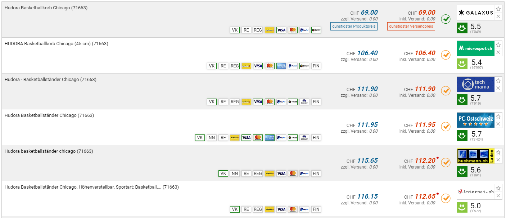Viewport: 506px width, 218px height.
Task: Click the American Express icon in microspot.ch row
Action: pos(281,66)
